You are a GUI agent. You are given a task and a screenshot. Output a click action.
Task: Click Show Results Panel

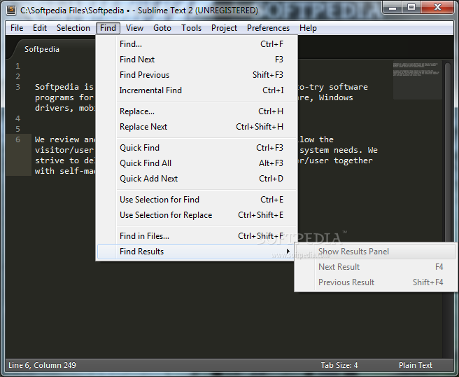(376, 252)
